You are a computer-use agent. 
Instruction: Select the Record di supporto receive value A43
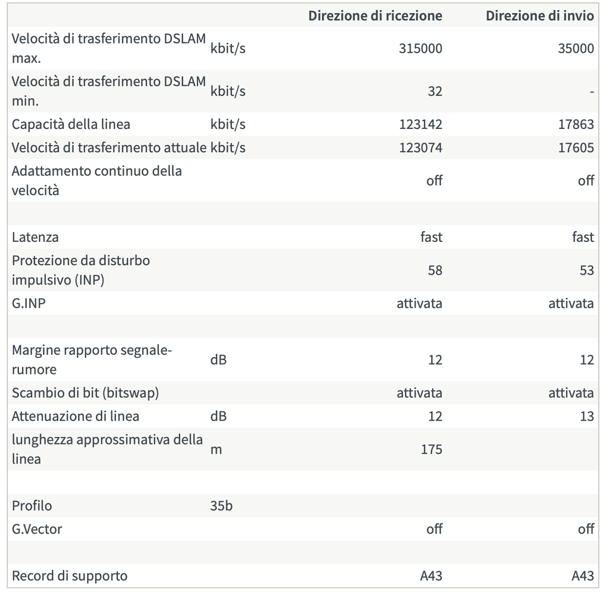click(x=431, y=576)
